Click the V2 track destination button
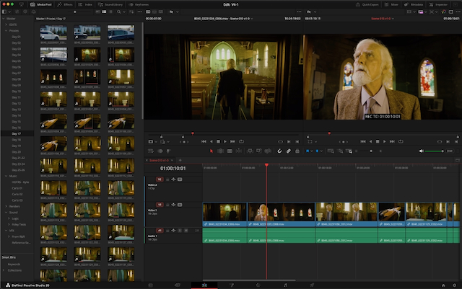The height and width of the screenshot is (289, 462). point(160,179)
